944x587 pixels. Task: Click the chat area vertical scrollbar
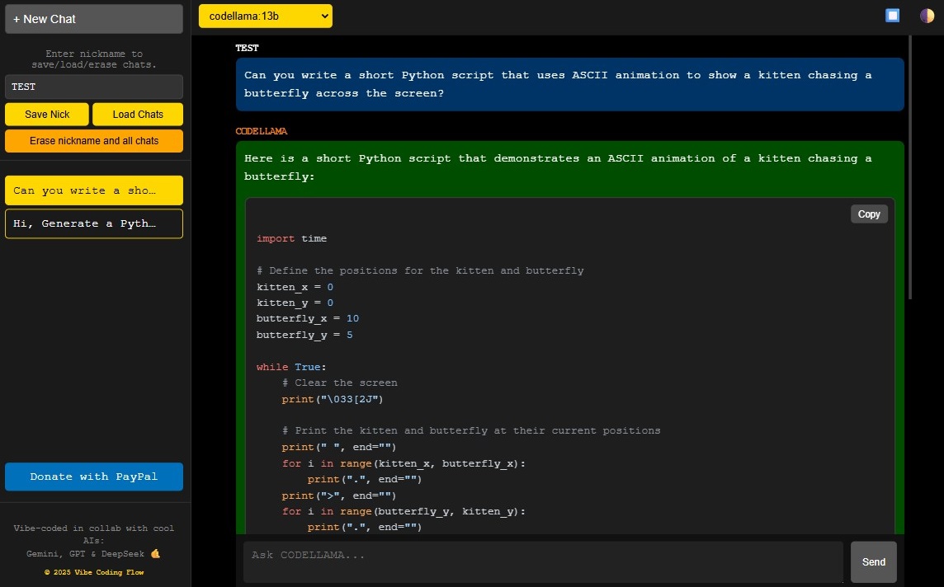point(909,167)
